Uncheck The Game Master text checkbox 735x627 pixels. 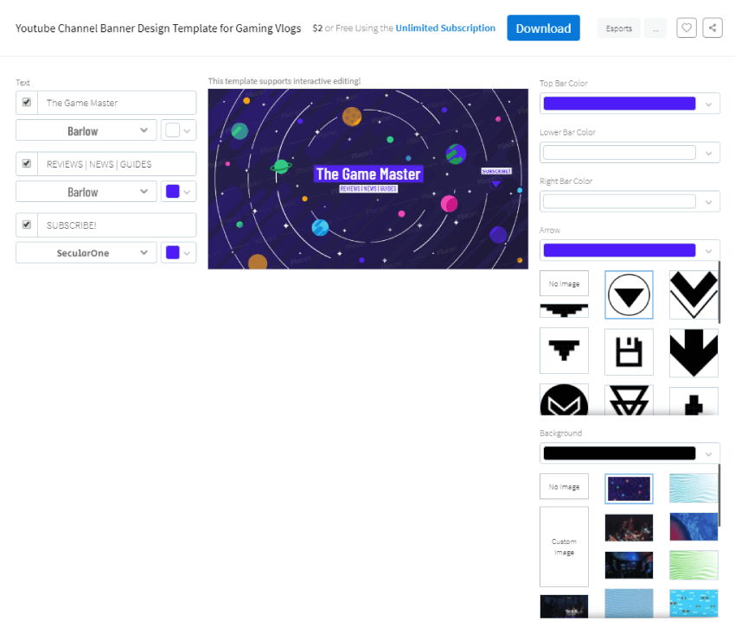(x=26, y=102)
